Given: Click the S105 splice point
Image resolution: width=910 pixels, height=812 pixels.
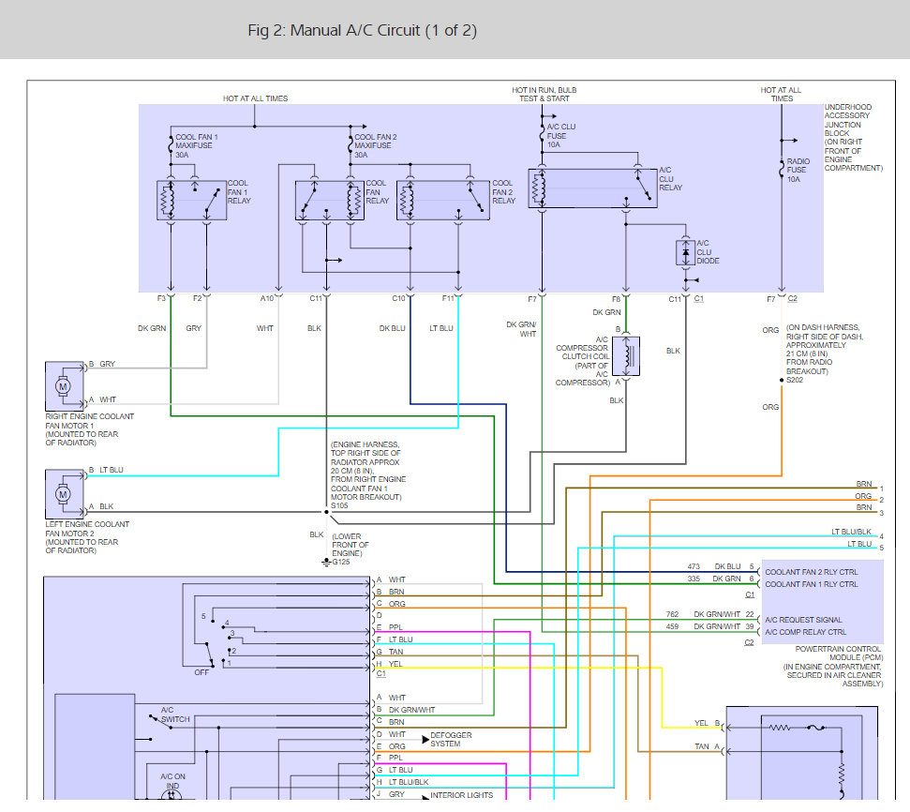Looking at the screenshot, I should coord(326,512).
